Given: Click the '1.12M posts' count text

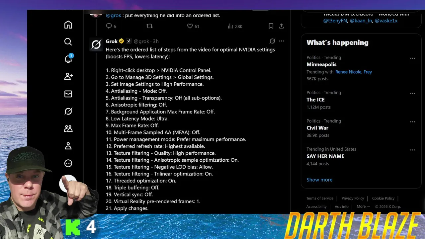Looking at the screenshot, I should (x=318, y=107).
